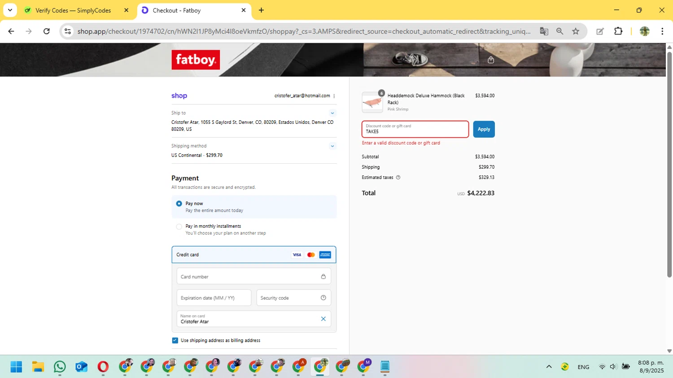Open the Notepad app in taskbar
Viewport: 673px width, 378px height.
click(385, 367)
